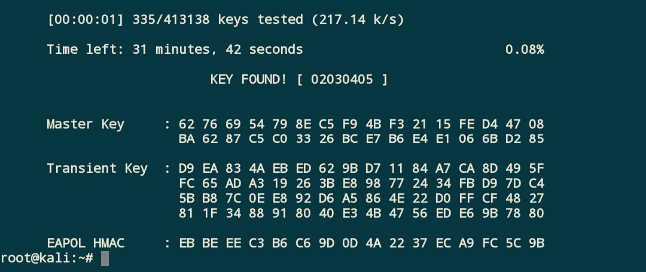The image size is (646, 272).
Task: Click the EAPOL HMAC label
Action: (86, 243)
